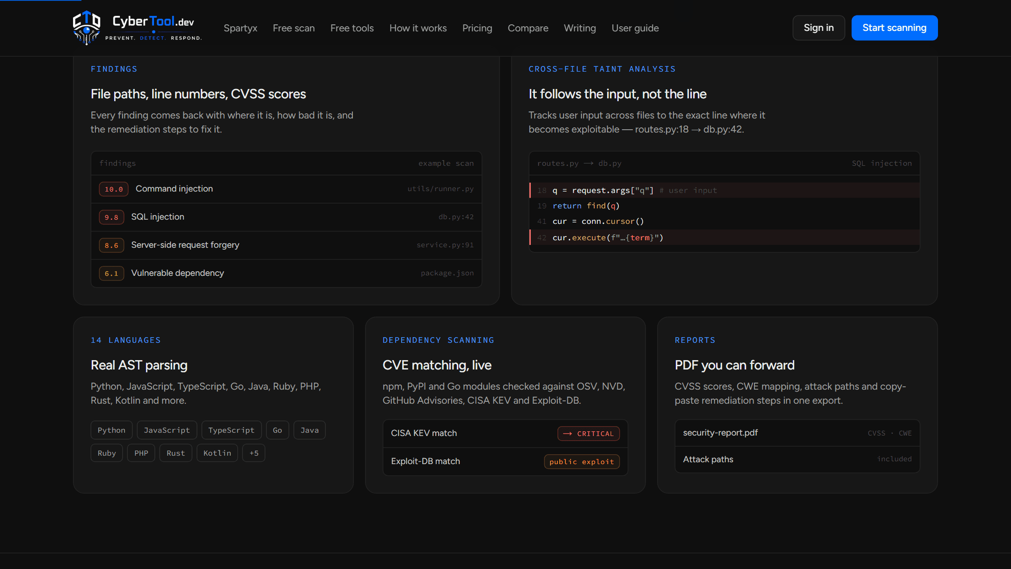The width and height of the screenshot is (1011, 569).
Task: Click the Python language tag
Action: click(x=111, y=430)
